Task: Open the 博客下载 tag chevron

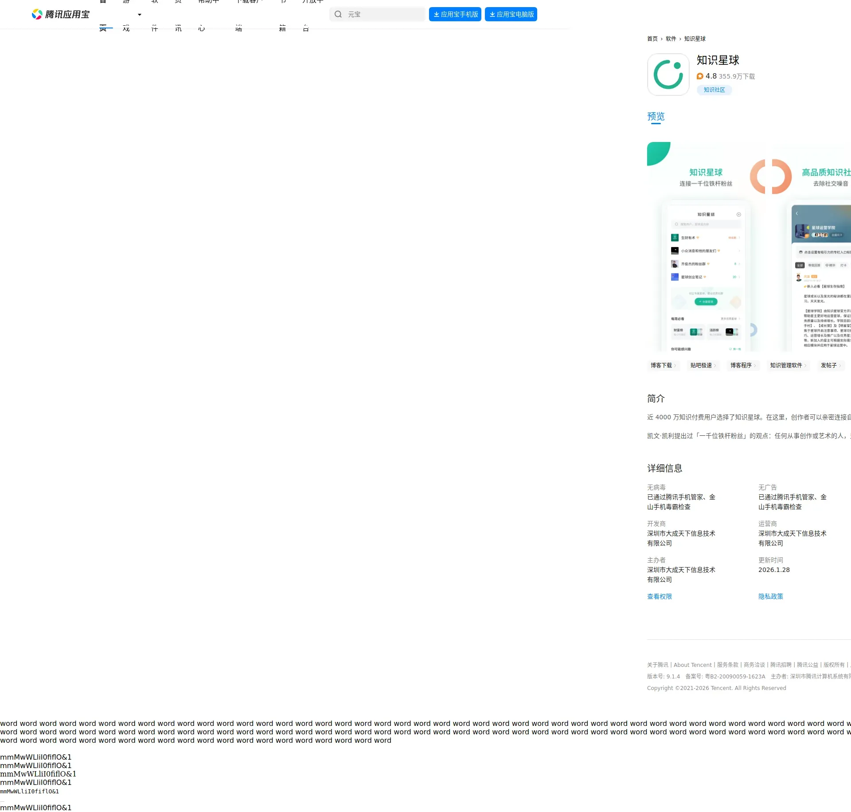Action: (x=675, y=366)
